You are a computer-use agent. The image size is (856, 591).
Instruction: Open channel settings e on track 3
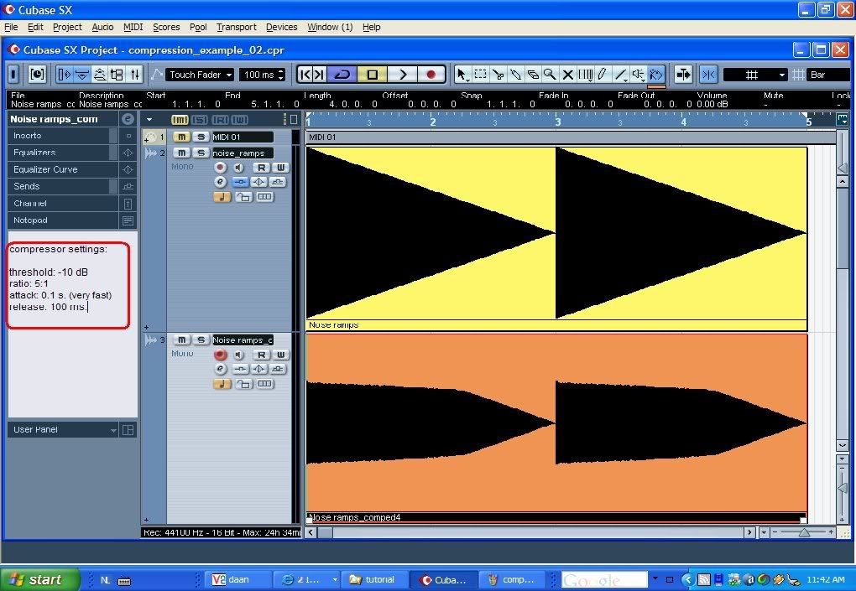point(220,369)
